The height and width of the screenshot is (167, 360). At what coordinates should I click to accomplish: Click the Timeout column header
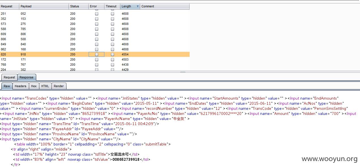(112, 6)
